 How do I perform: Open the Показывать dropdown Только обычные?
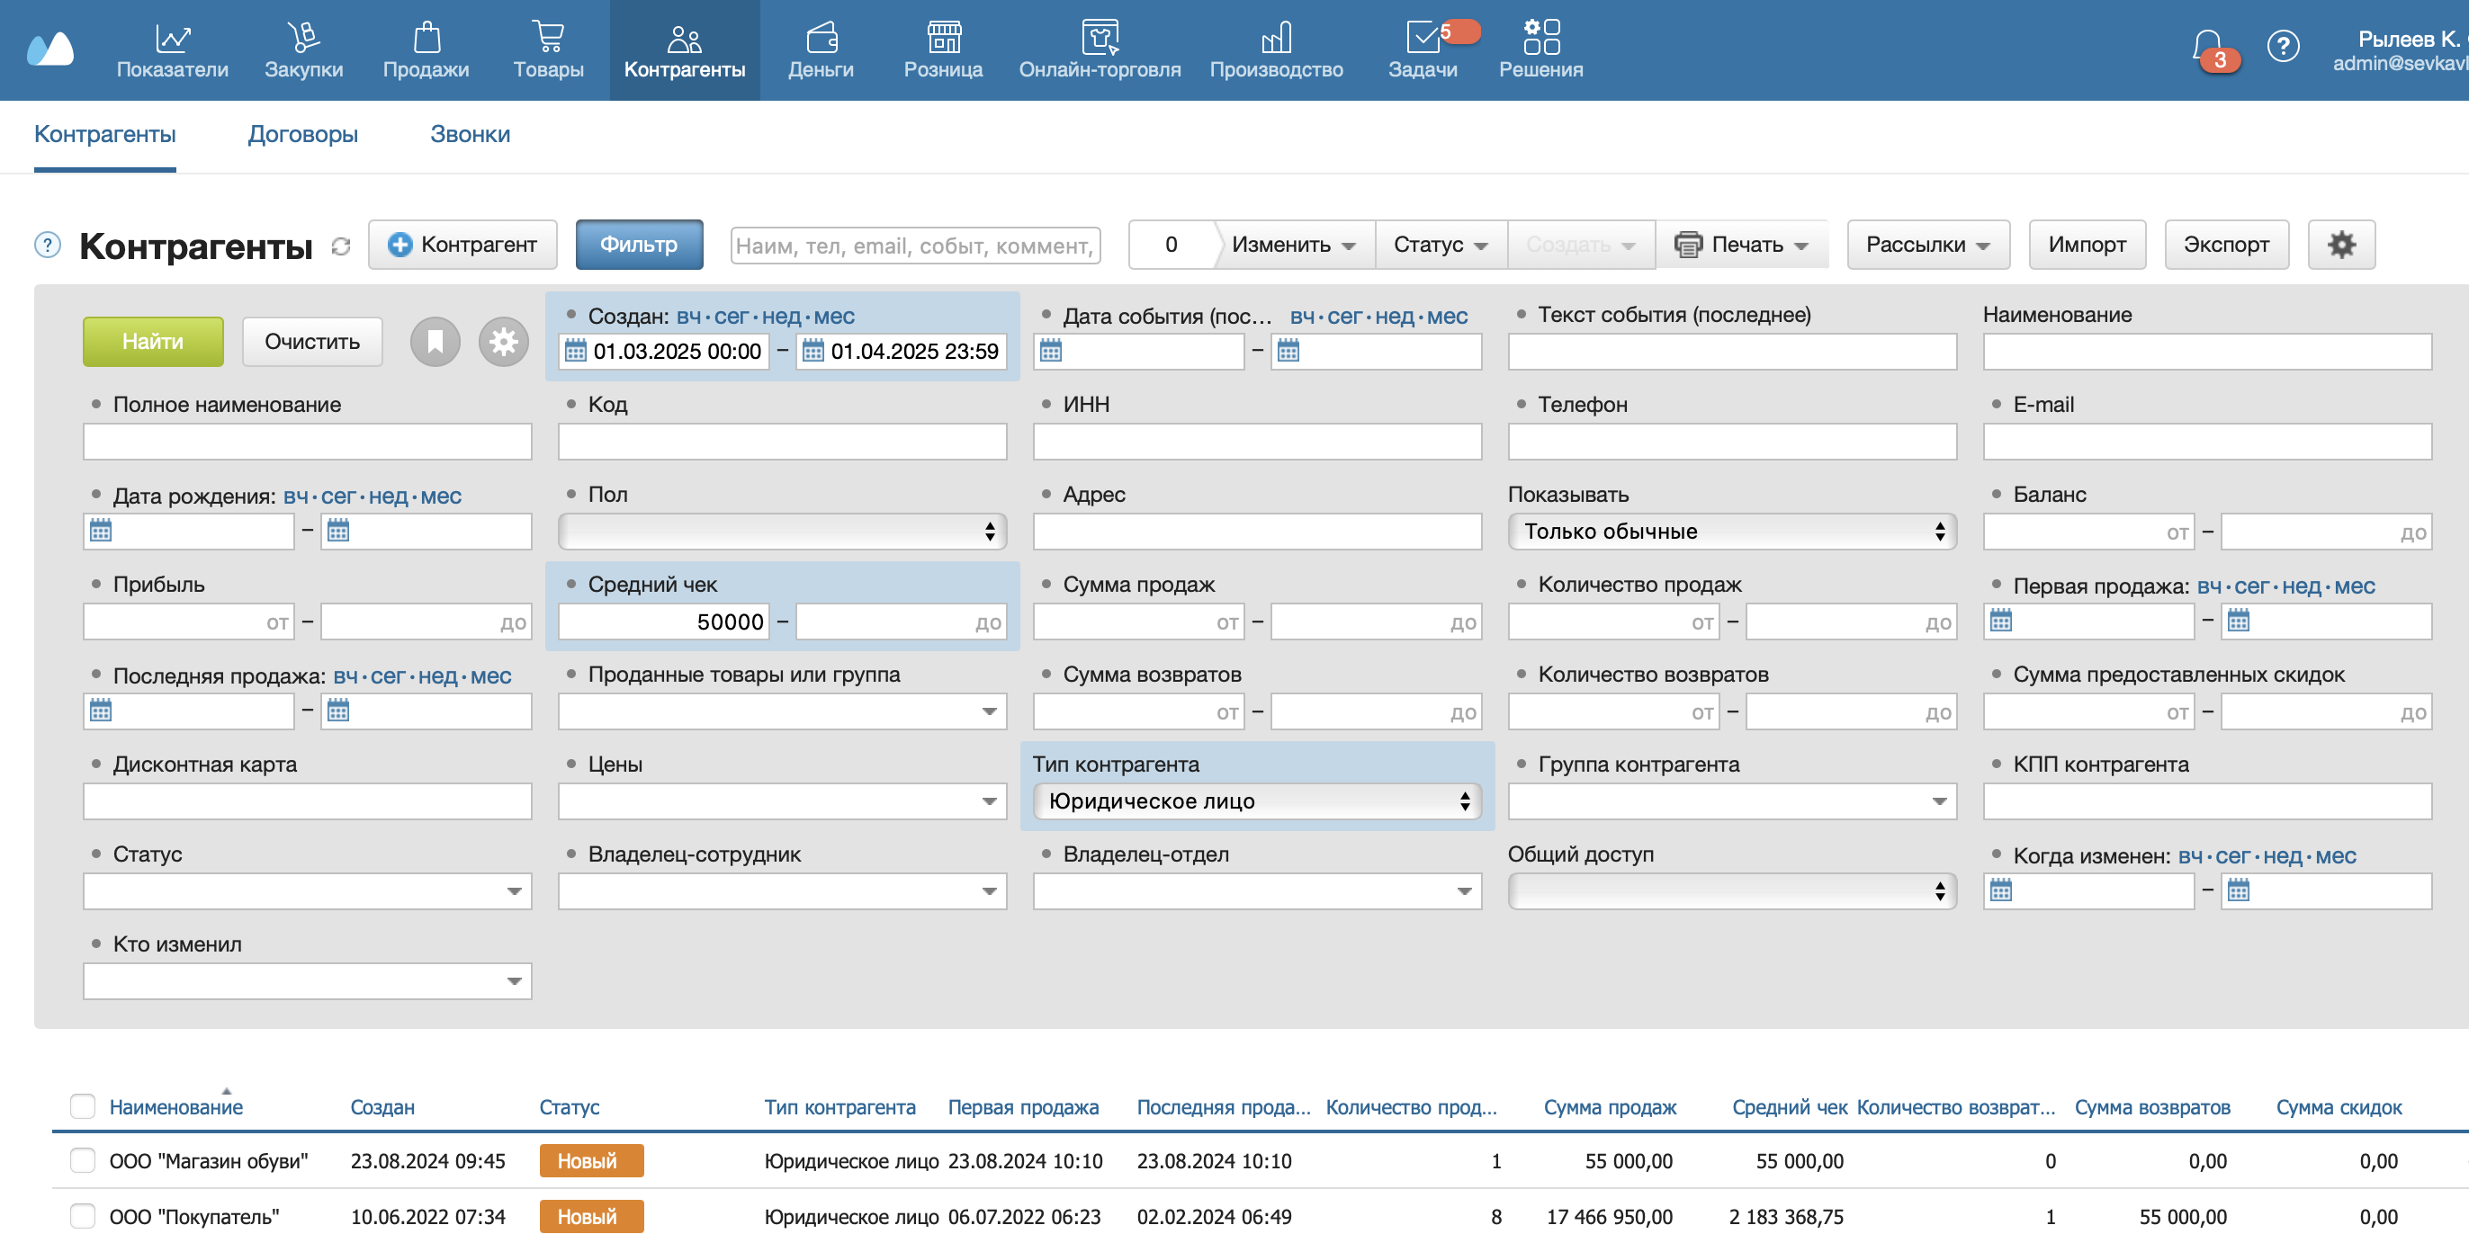point(1732,531)
